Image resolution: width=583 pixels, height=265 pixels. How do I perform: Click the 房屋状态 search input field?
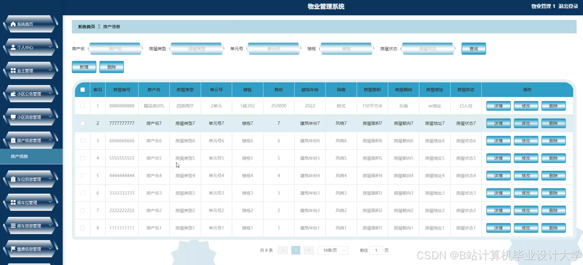point(428,49)
